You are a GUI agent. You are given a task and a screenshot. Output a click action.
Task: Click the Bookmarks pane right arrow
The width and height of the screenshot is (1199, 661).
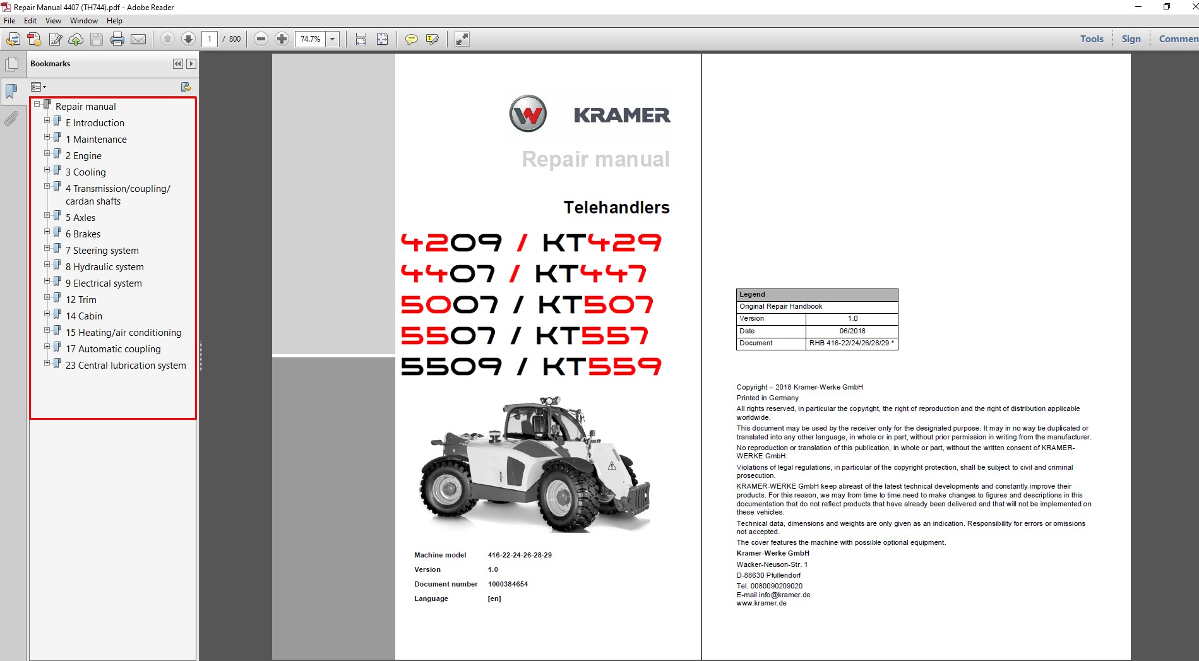click(191, 64)
